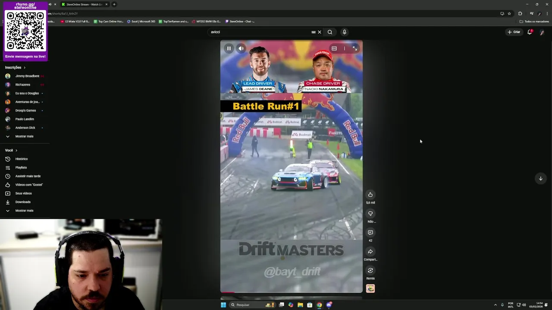552x310 pixels.
Task: Open the StereOnline - Chat bookmark
Action: pos(240,22)
